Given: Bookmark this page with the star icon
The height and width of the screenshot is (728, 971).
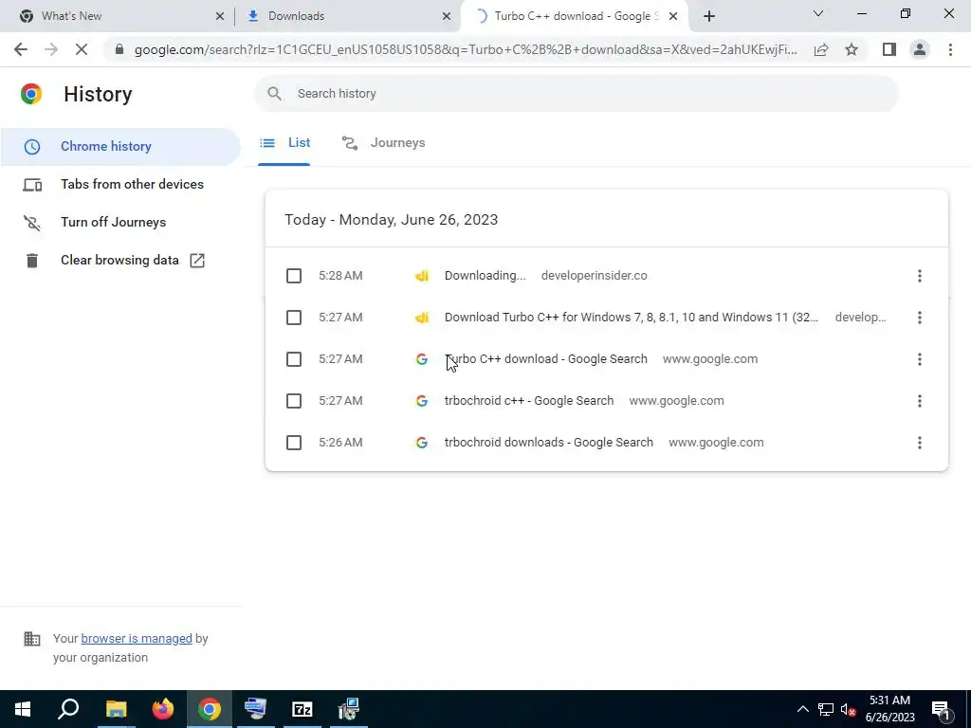Looking at the screenshot, I should point(852,49).
